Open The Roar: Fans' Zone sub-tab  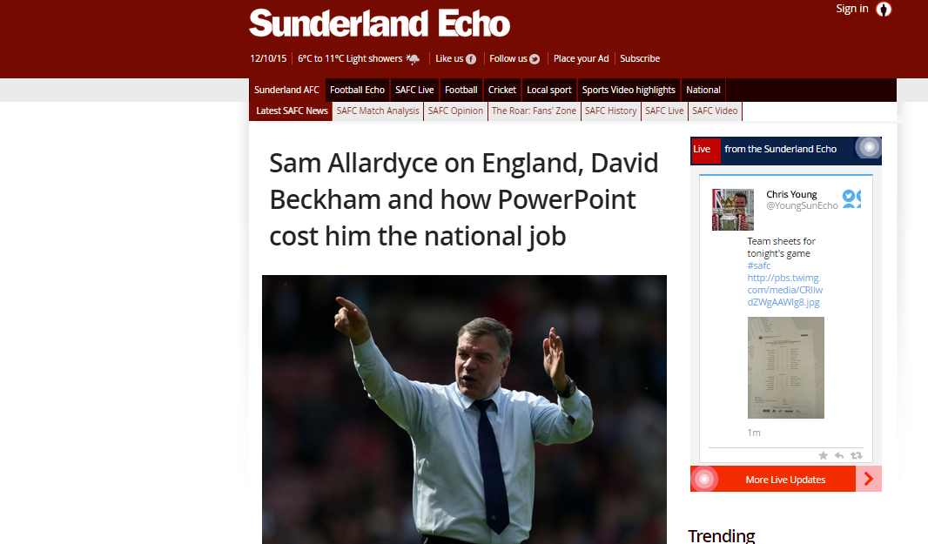tap(534, 111)
